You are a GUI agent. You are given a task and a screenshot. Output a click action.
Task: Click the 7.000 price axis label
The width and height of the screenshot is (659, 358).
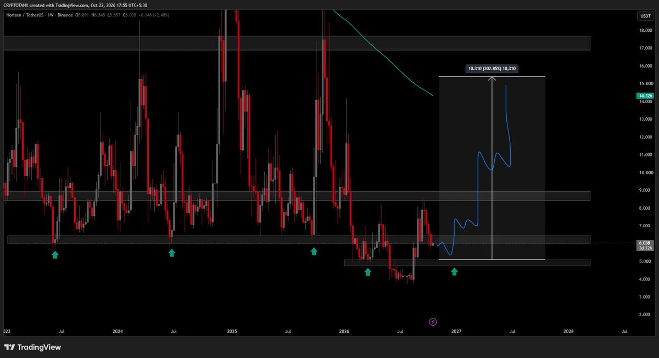[x=645, y=226]
